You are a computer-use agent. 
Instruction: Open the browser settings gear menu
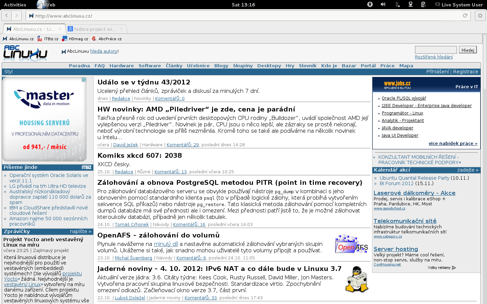click(x=480, y=16)
